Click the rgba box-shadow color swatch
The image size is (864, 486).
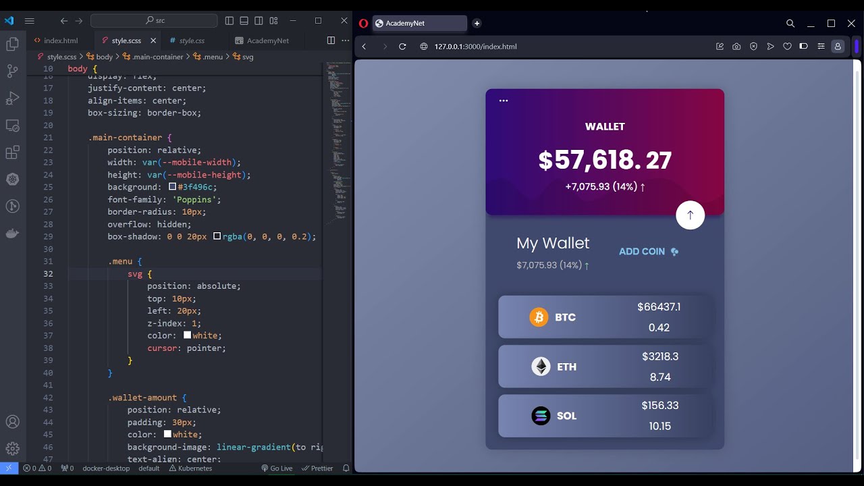point(217,236)
